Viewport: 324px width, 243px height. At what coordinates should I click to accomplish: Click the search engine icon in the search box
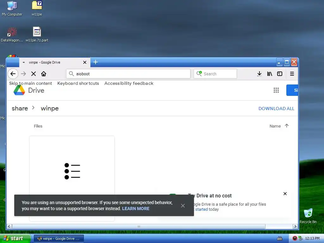pos(199,73)
